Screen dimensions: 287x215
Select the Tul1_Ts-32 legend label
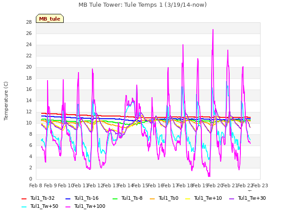coord(43,198)
